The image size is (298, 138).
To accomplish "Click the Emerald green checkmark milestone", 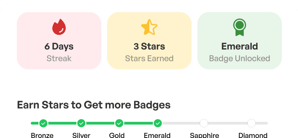I will coord(158,123).
